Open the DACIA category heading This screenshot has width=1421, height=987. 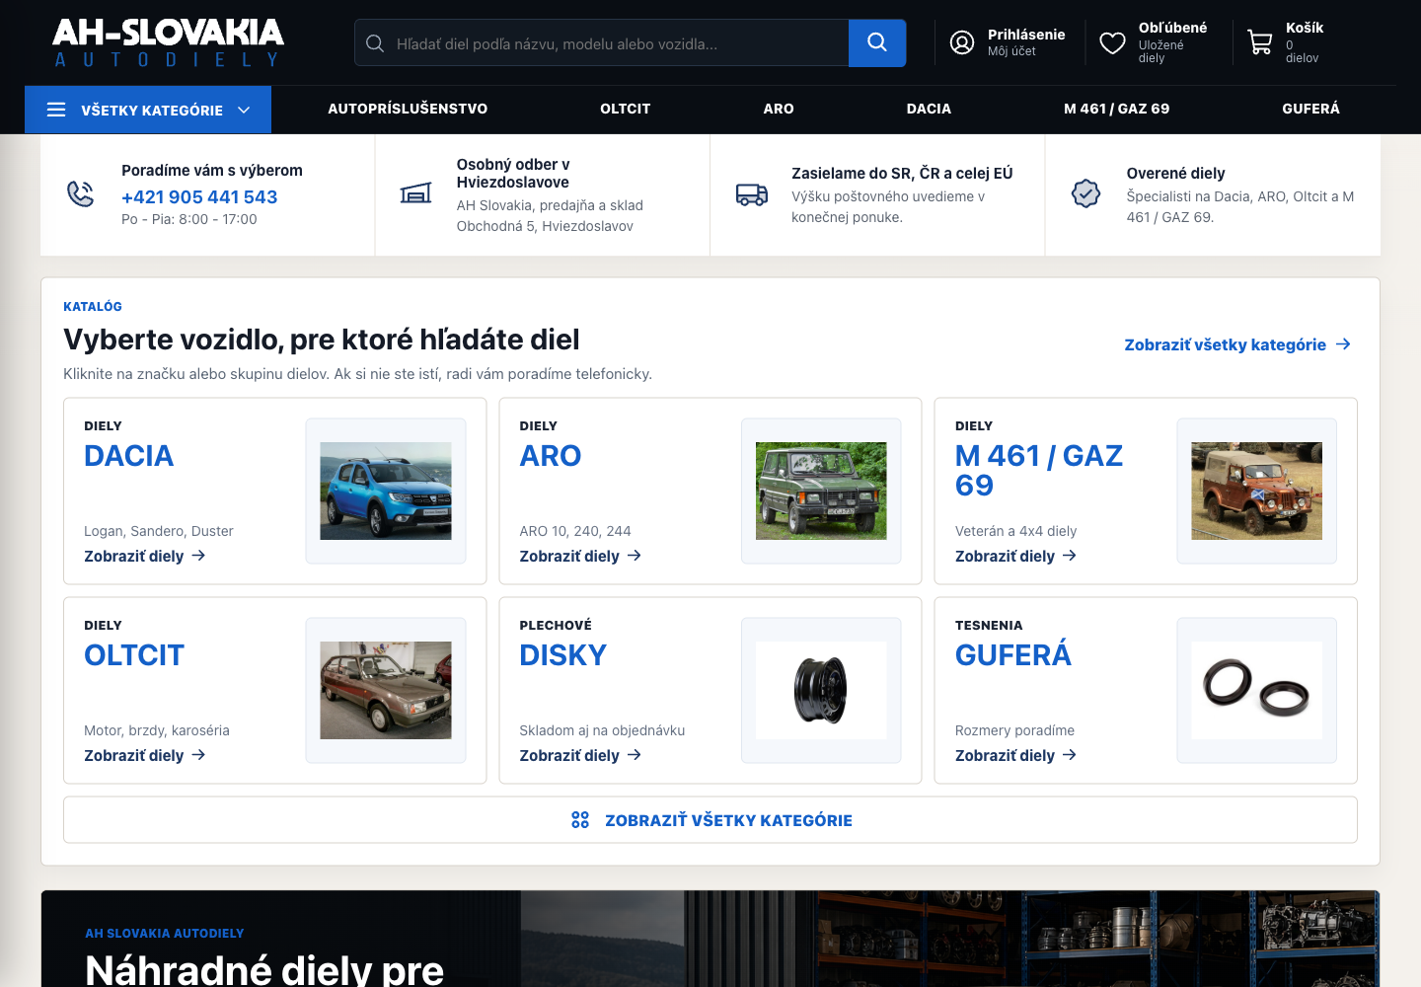pos(129,456)
